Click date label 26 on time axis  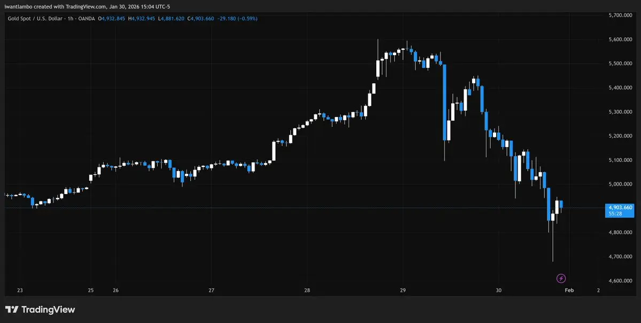pos(115,290)
